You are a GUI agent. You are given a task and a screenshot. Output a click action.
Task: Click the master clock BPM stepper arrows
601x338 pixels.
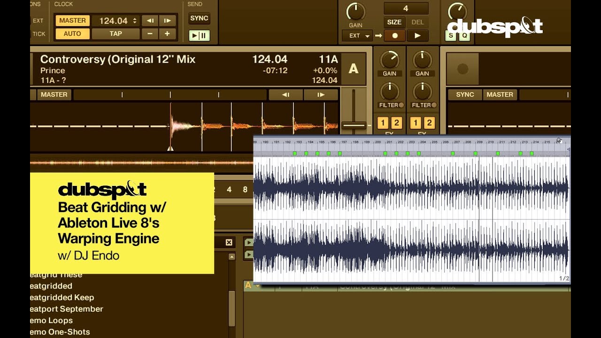(x=135, y=21)
